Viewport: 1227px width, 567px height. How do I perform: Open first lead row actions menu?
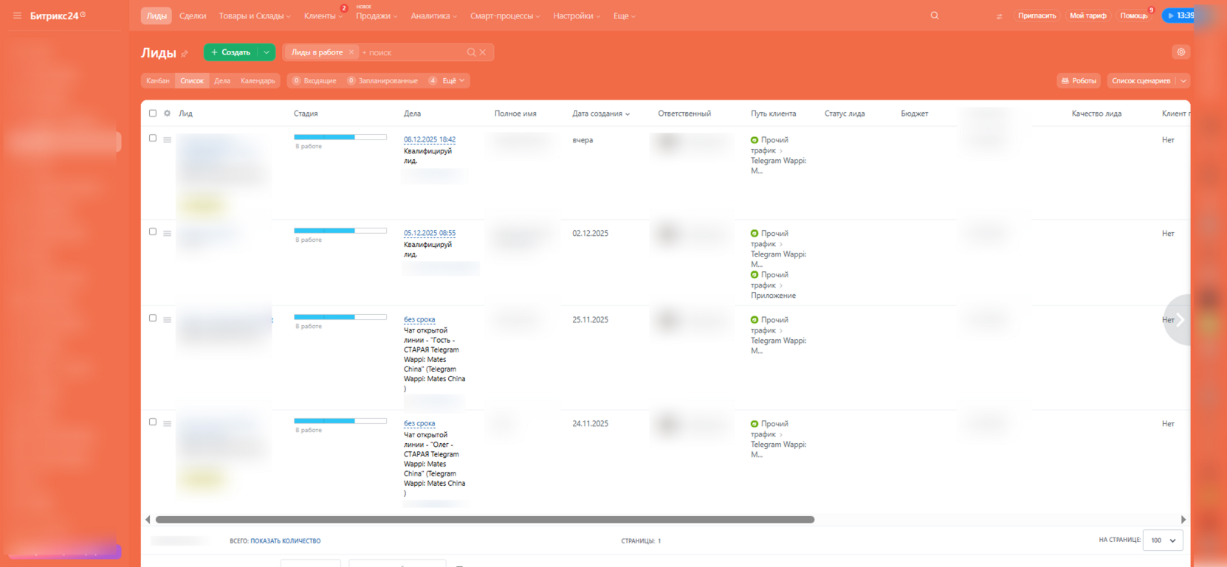coord(168,140)
